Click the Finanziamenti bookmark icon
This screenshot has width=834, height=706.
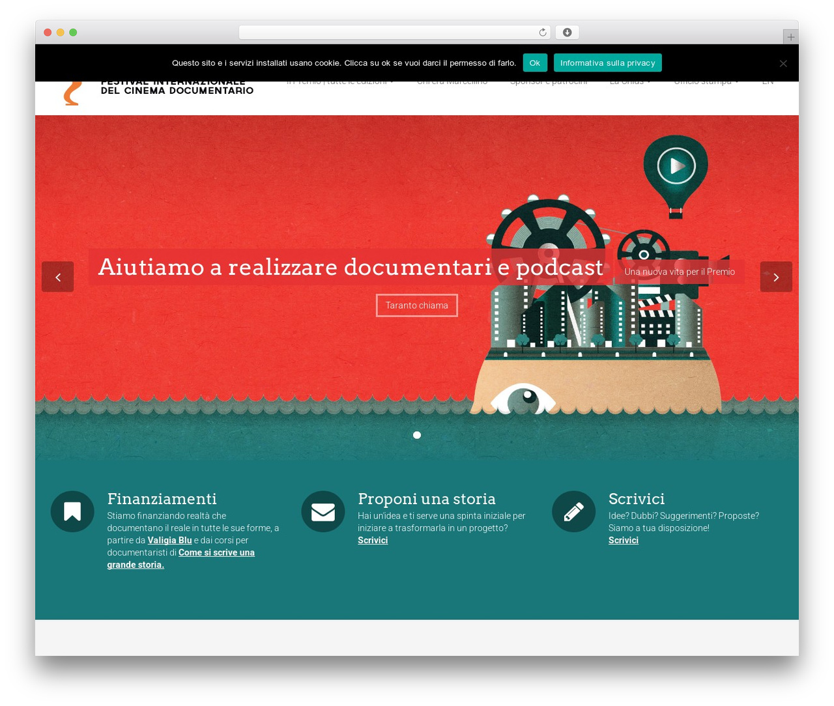pos(72,511)
